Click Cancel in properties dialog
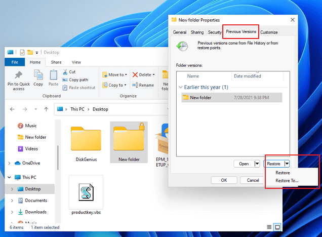The height and width of the screenshot is (237, 322). (x=253, y=180)
